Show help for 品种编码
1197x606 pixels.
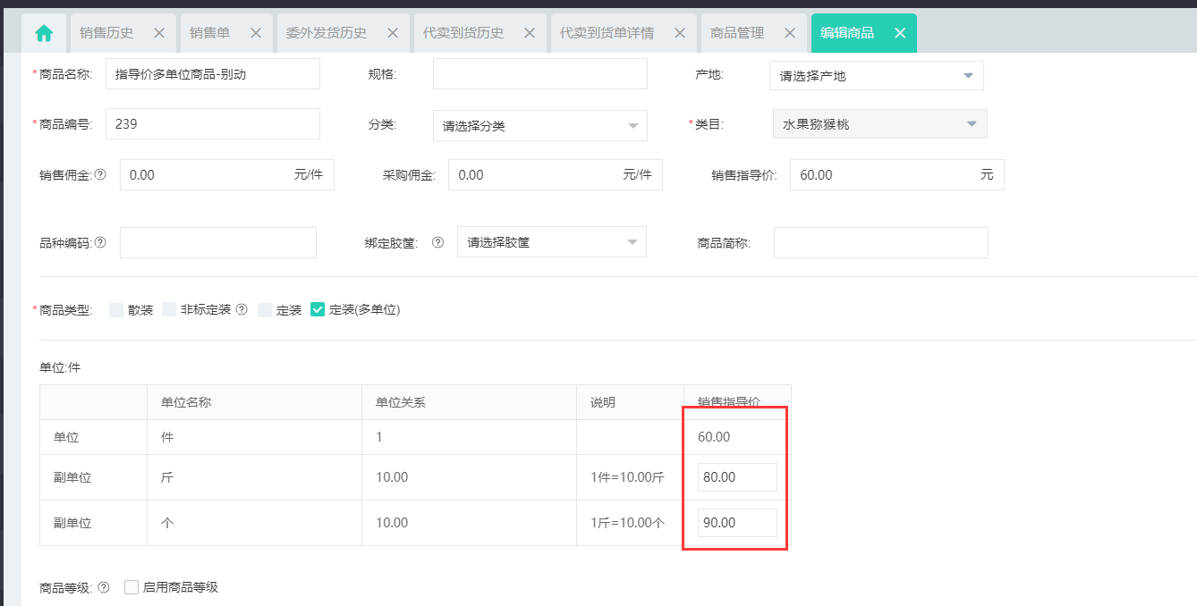pyautogui.click(x=100, y=242)
